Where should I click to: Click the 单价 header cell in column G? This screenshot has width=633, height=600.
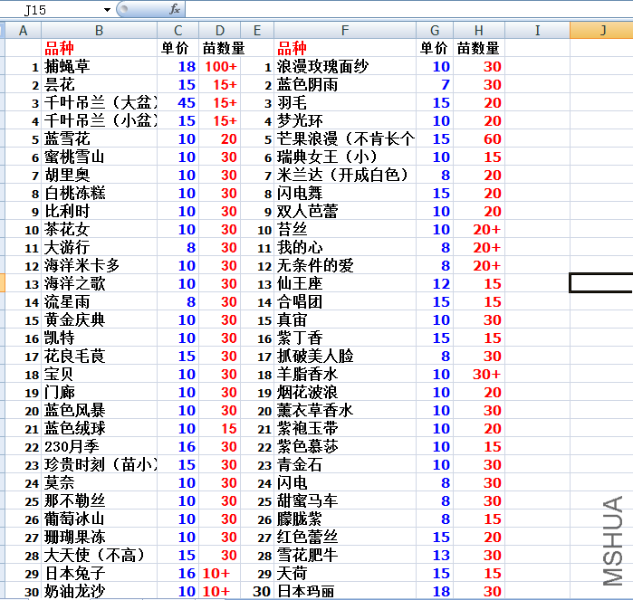[435, 48]
